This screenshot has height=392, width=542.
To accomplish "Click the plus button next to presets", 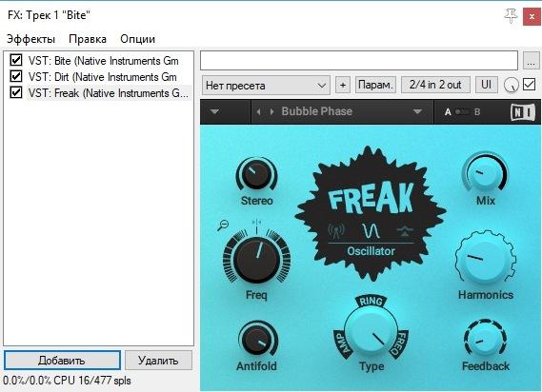I will point(343,85).
